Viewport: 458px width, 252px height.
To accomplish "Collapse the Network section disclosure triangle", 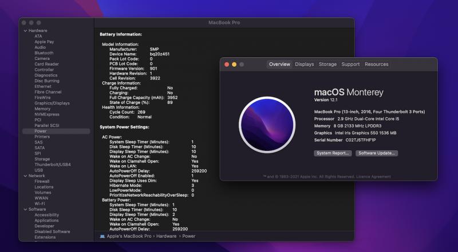I will [25, 175].
